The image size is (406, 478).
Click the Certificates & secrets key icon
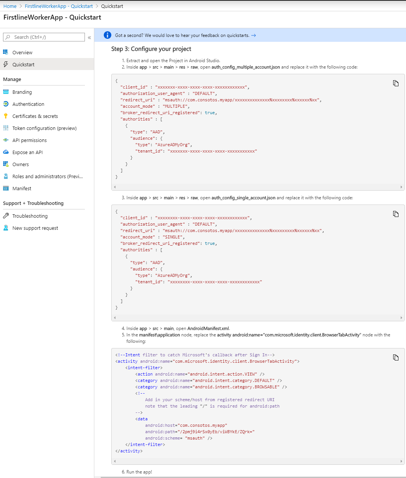pyautogui.click(x=6, y=116)
